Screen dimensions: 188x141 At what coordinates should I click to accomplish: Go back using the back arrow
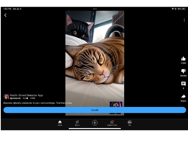click(5, 15)
